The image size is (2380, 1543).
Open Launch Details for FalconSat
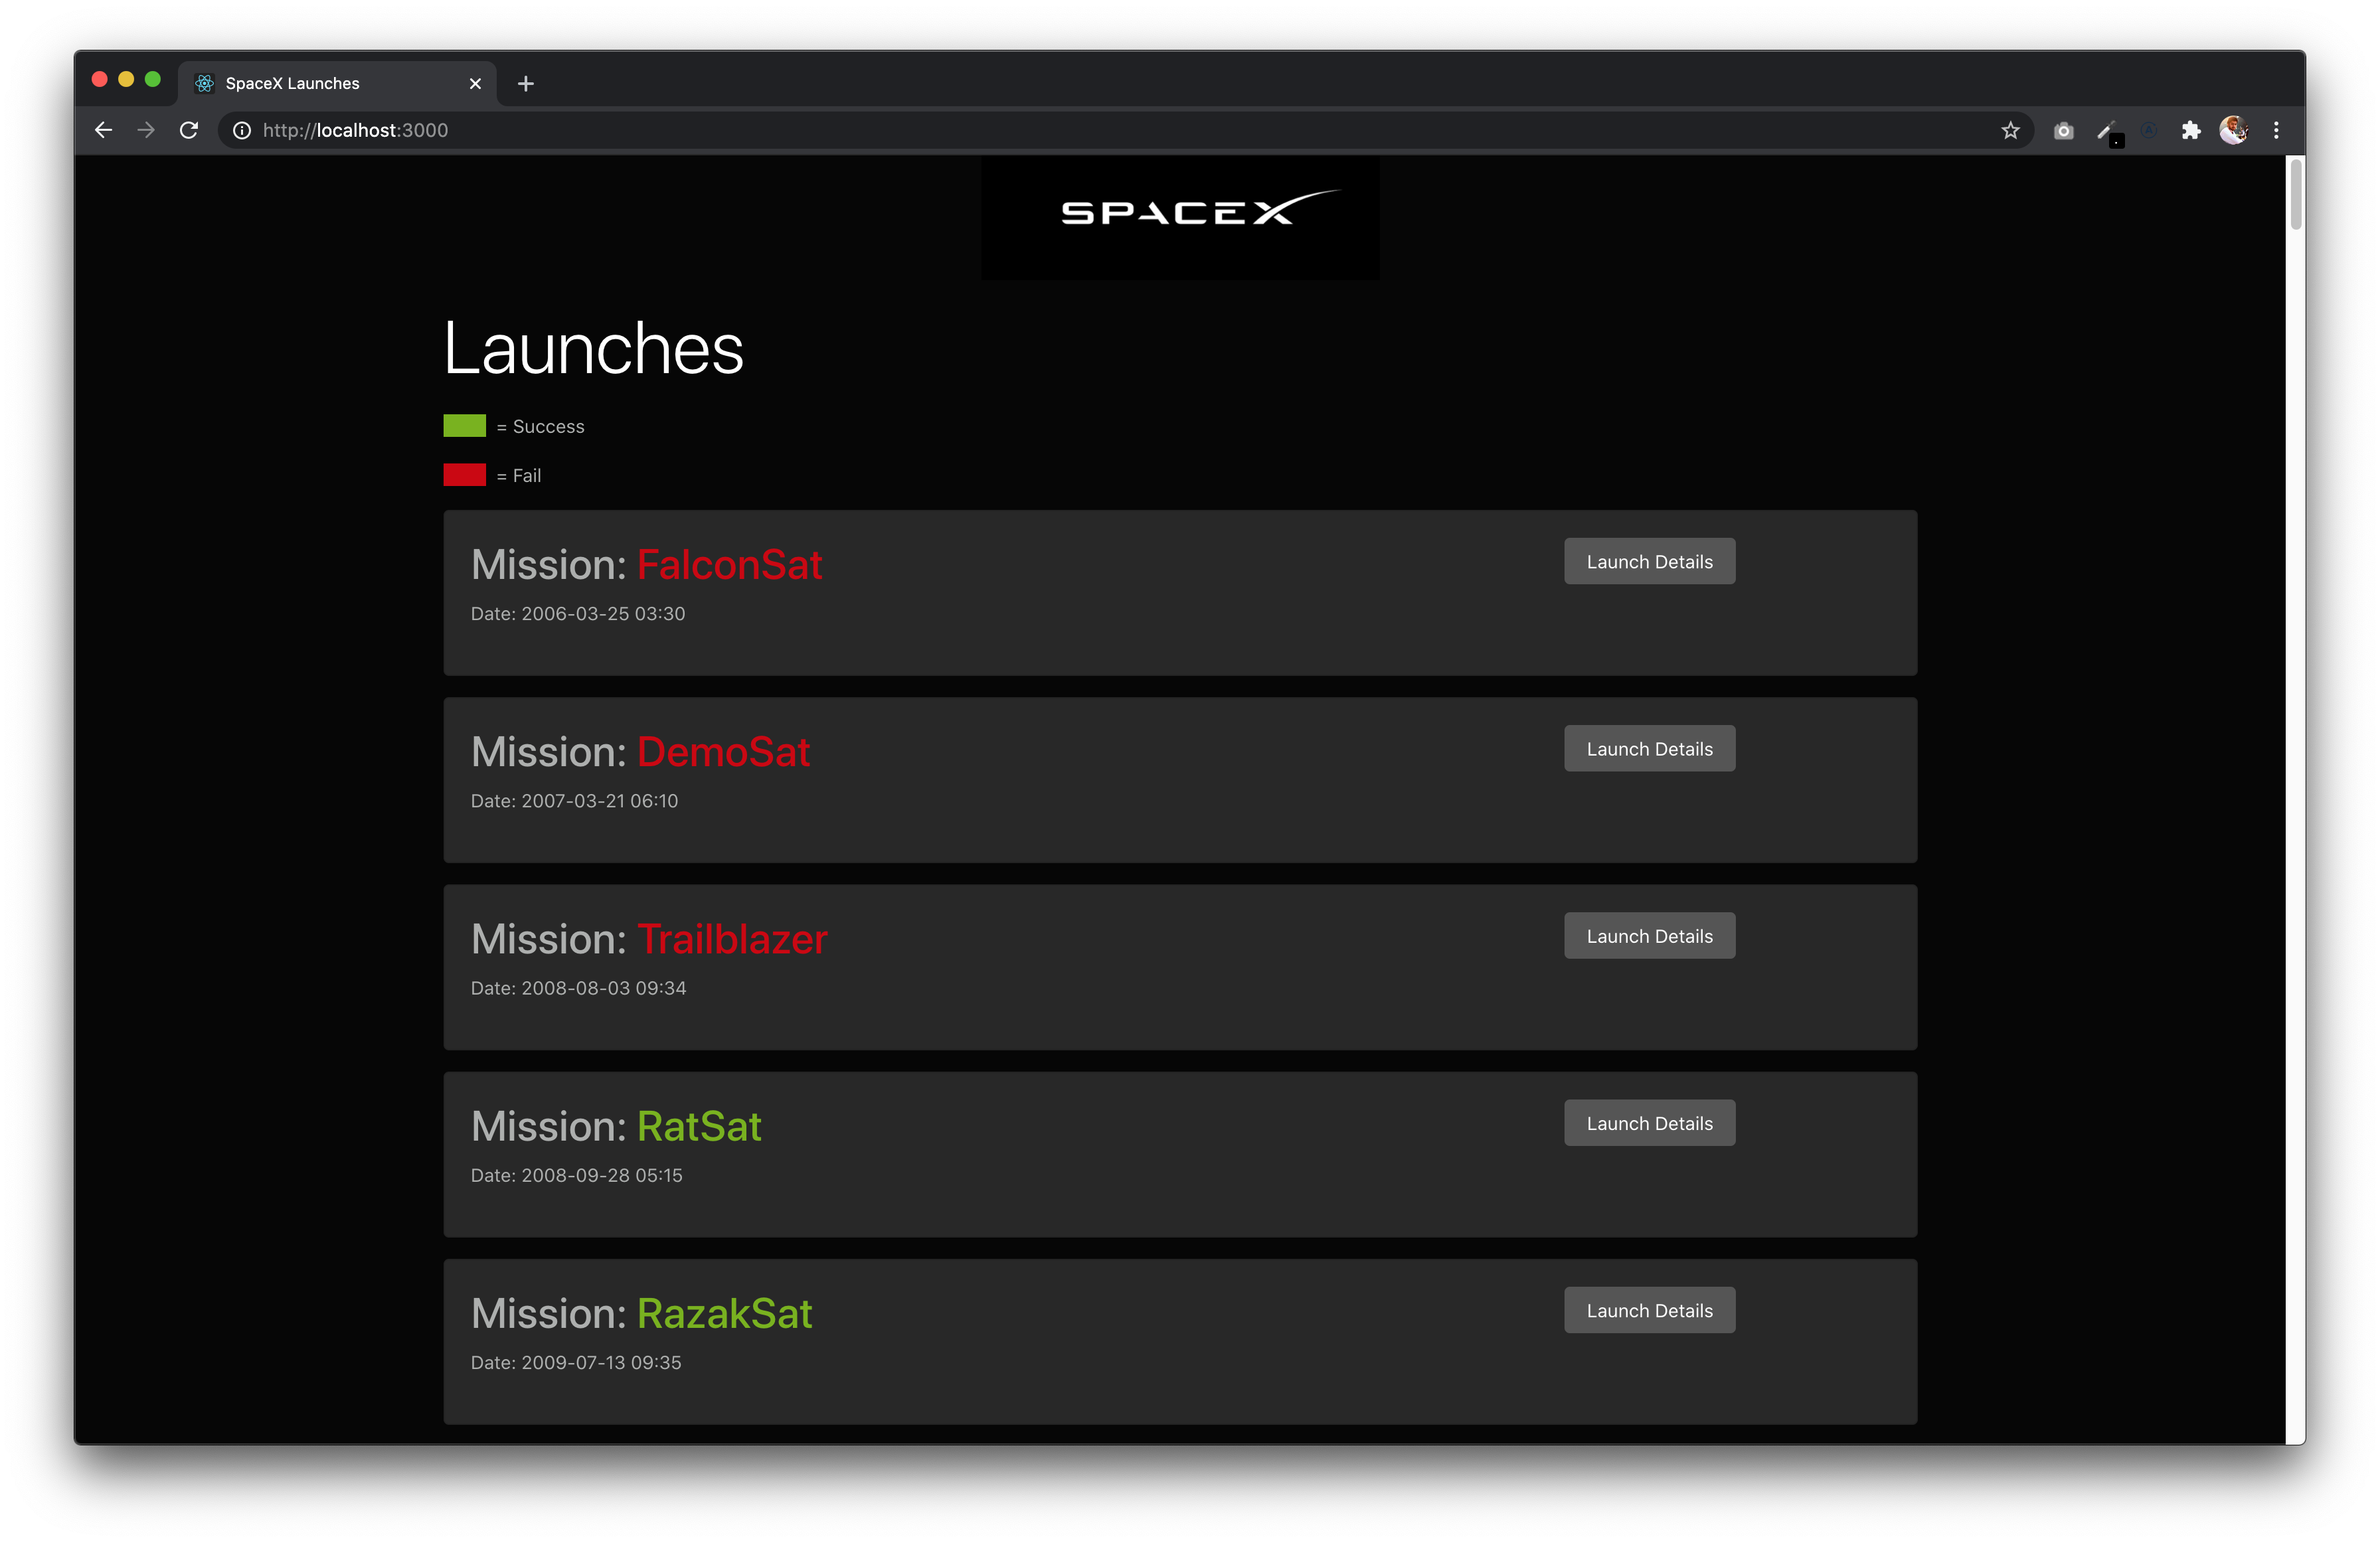1649,561
